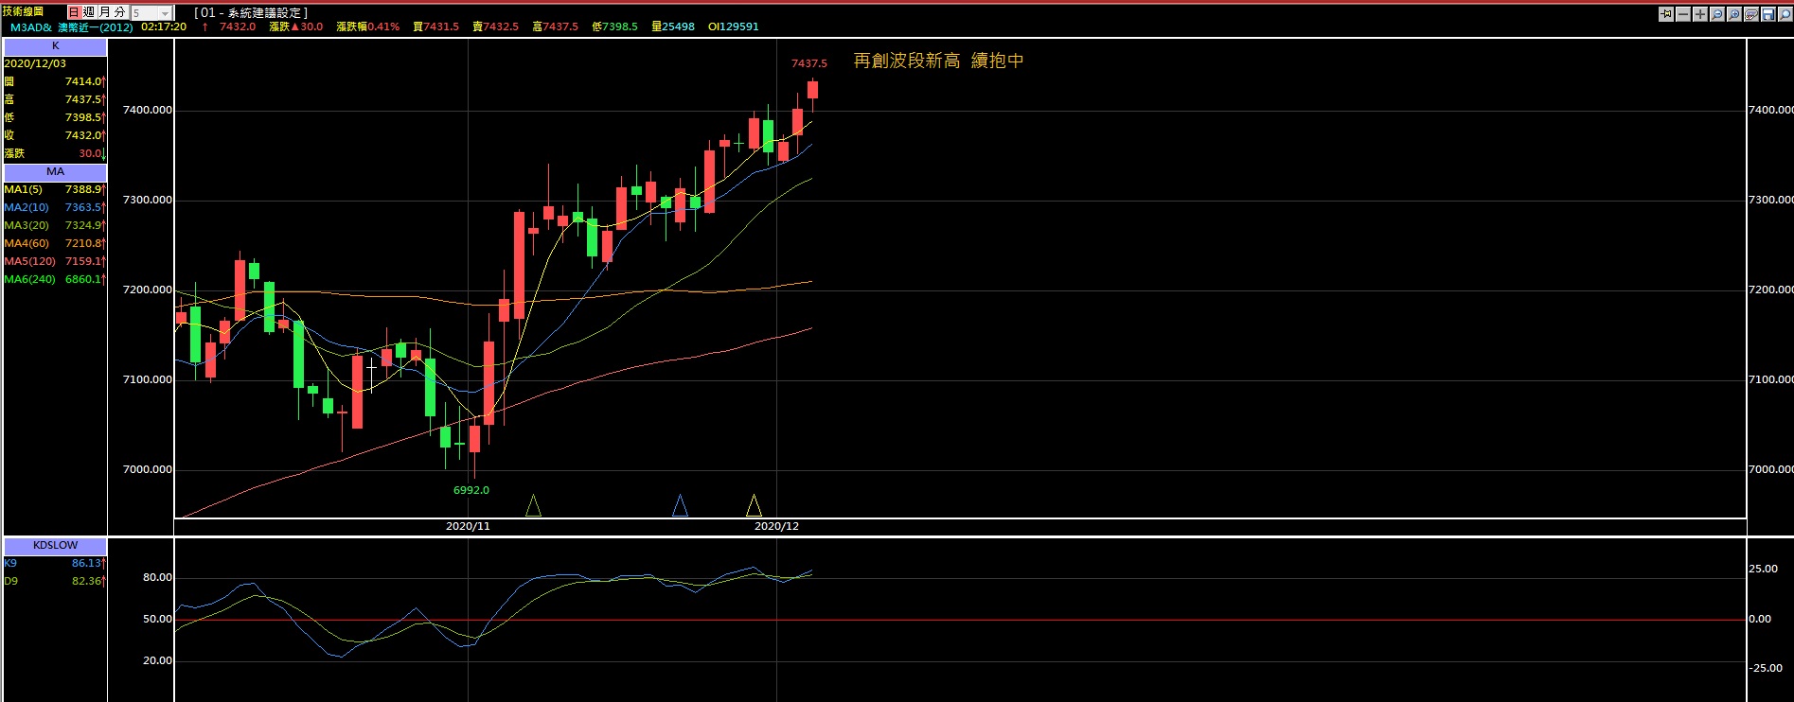
Task: Switch to monthly (月) period
Action: tap(104, 12)
